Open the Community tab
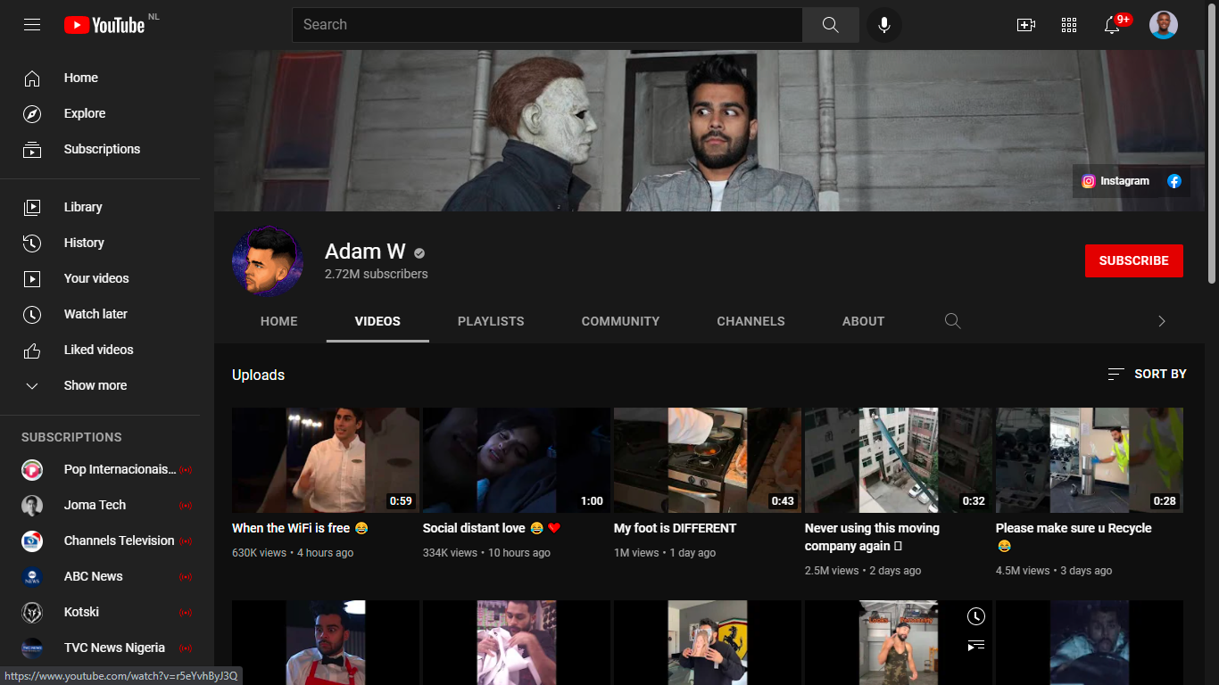The height and width of the screenshot is (685, 1219). pos(621,321)
